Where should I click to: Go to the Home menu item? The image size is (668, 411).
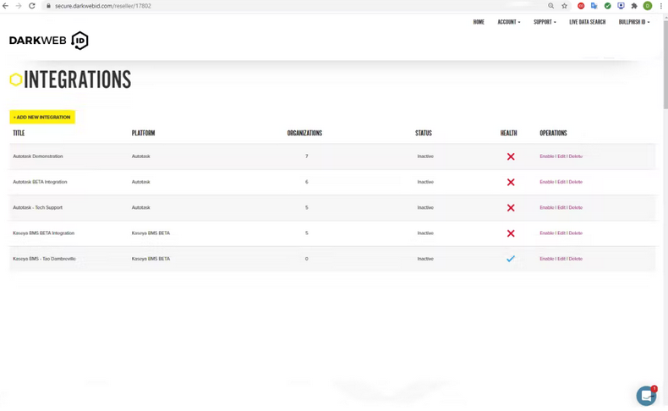[x=479, y=22]
